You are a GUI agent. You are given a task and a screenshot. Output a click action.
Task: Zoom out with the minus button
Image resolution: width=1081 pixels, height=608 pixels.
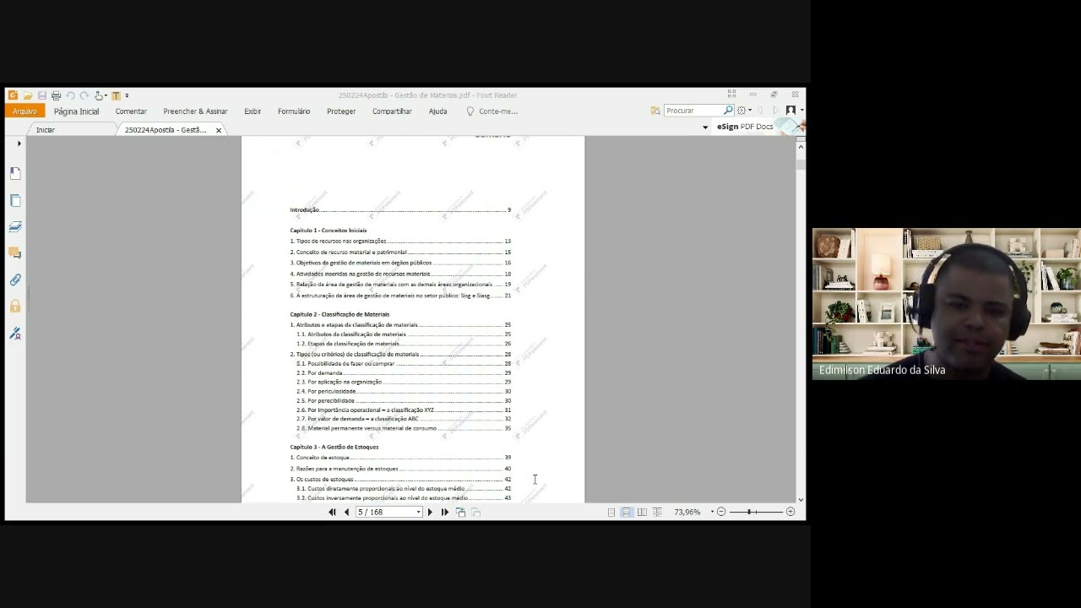pyautogui.click(x=721, y=512)
